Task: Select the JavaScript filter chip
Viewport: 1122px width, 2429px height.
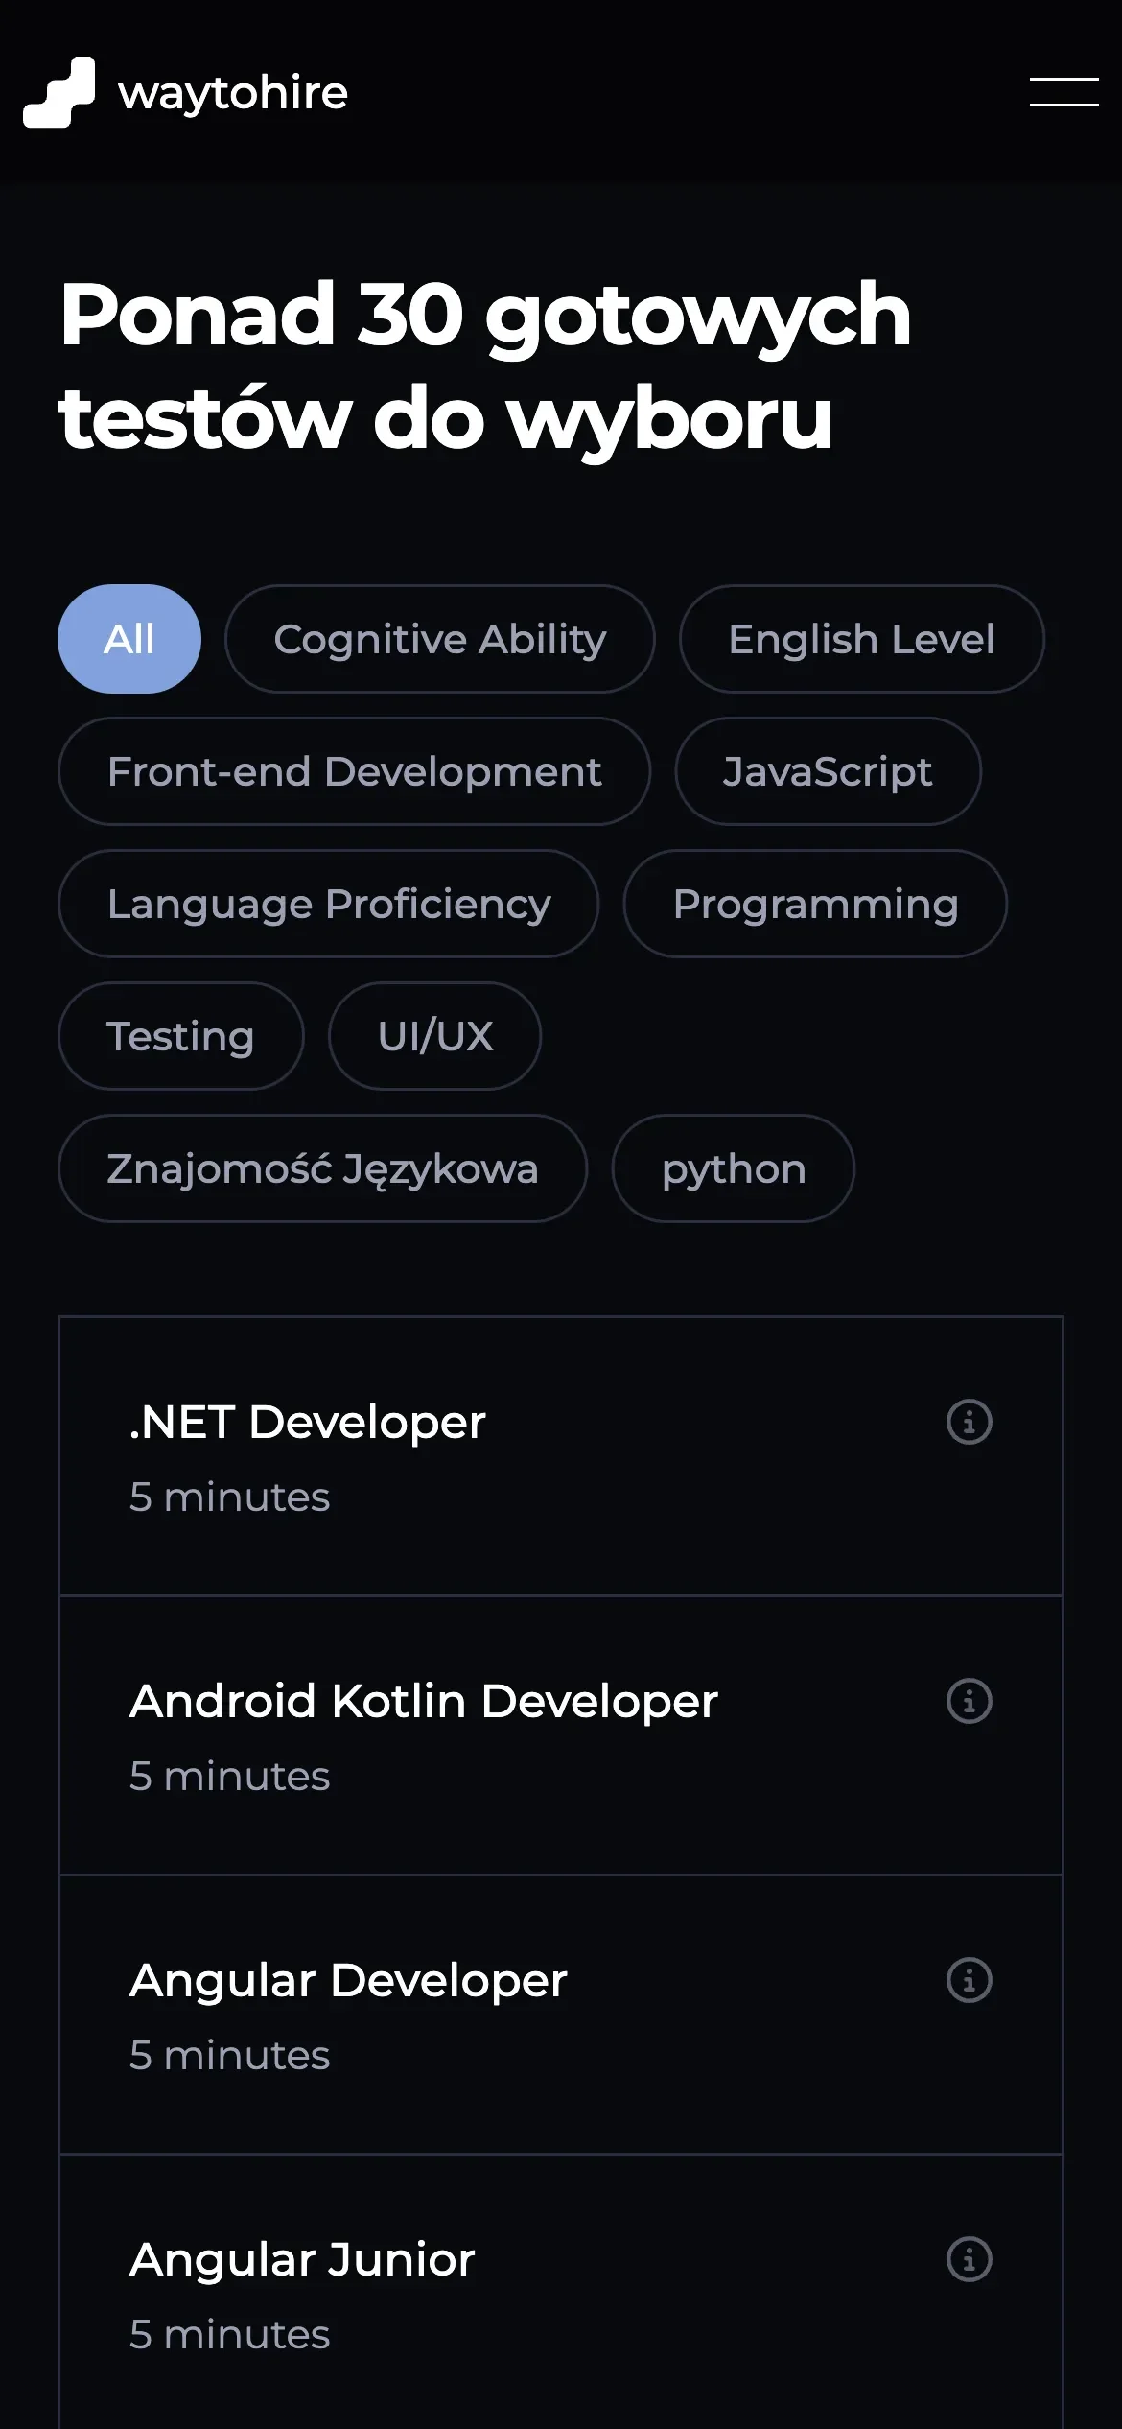Action: click(x=828, y=771)
